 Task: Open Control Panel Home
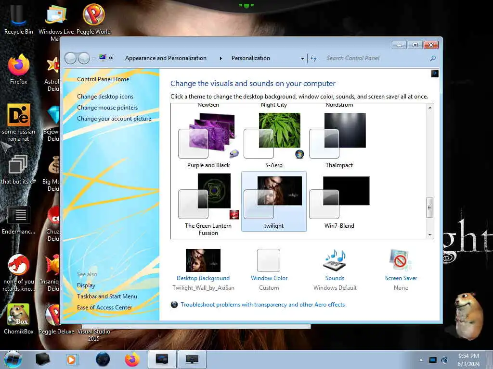(x=103, y=79)
